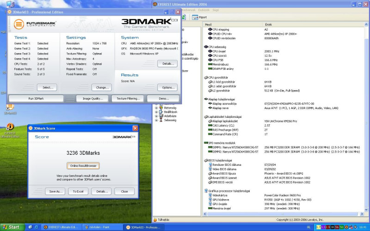Image resolution: width=370 pixels, height=231 pixels.
Task: Open the Súgó menu in EVEREST
Action: click(x=216, y=10)
